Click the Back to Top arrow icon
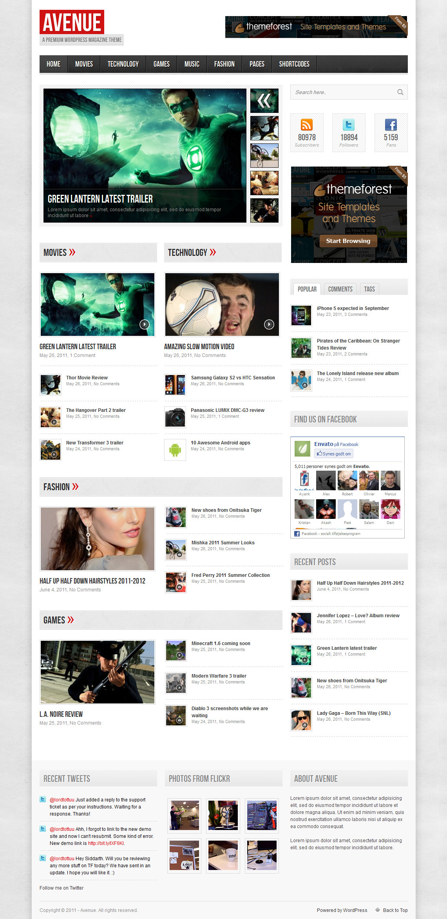The height and width of the screenshot is (919, 447). (378, 910)
